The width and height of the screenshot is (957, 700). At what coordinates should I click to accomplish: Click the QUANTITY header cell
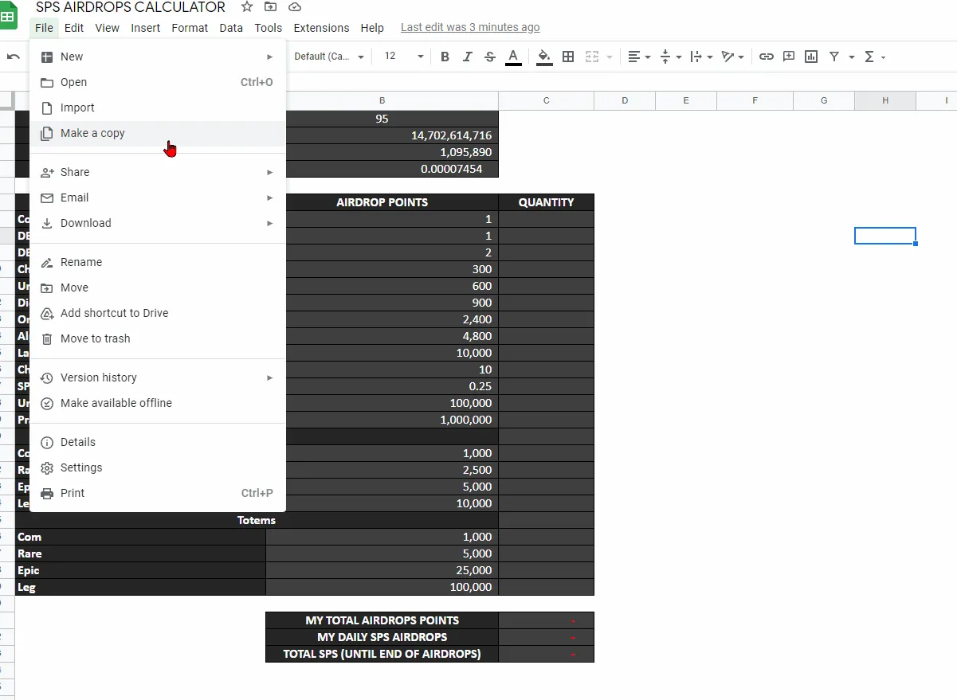pos(547,202)
